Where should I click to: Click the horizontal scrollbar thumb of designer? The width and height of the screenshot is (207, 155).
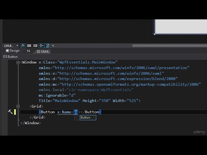click(169, 46)
